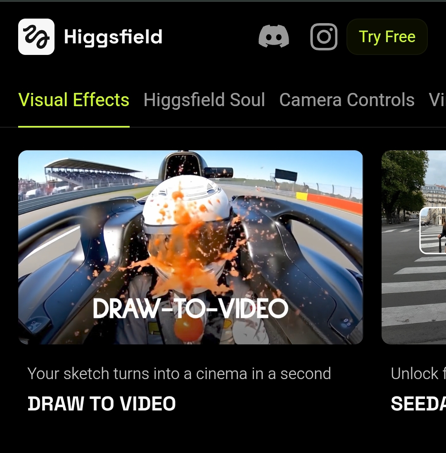The height and width of the screenshot is (453, 446).
Task: Open the Discord community icon
Action: 273,36
